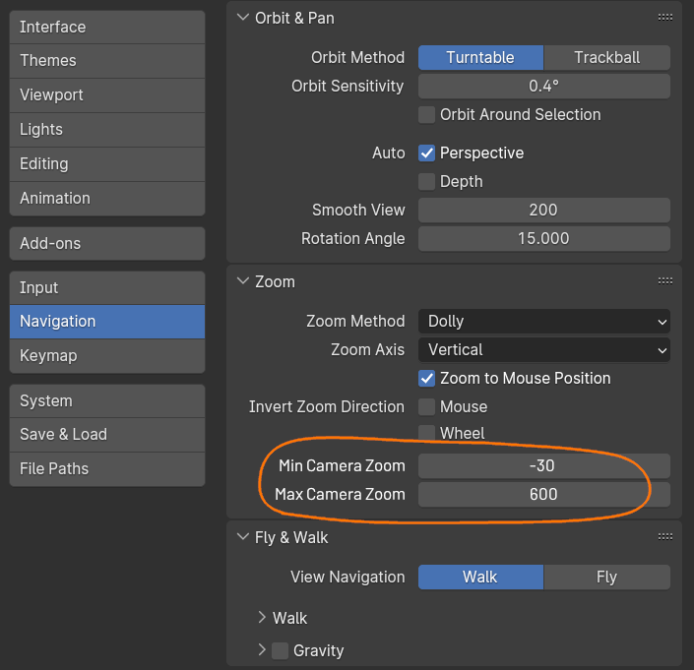Open the Keymap preferences
This screenshot has width=694, height=670.
pos(107,356)
